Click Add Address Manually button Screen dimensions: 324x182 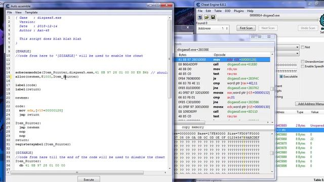click(x=309, y=104)
